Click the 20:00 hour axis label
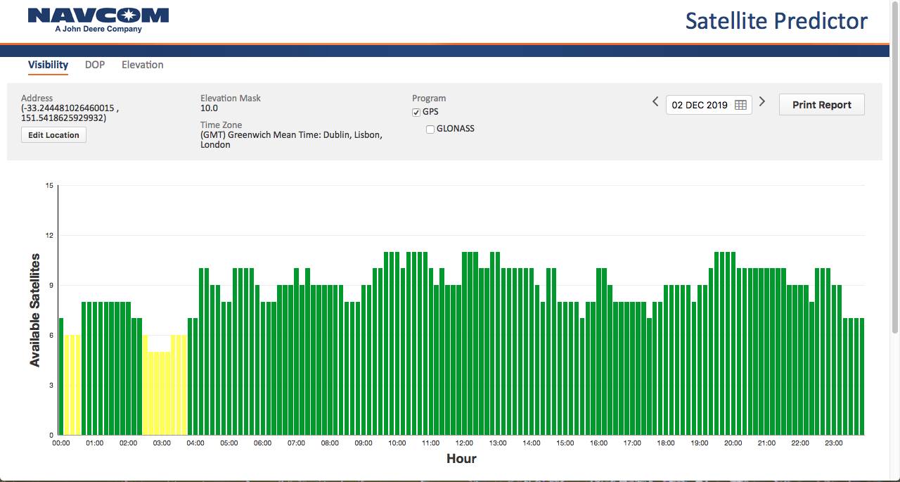This screenshot has height=482, width=900. pyautogui.click(x=733, y=443)
